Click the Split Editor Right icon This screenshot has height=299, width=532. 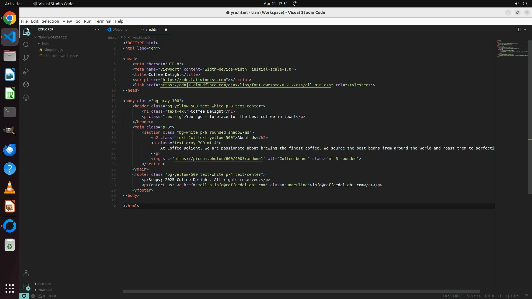pyautogui.click(x=518, y=29)
